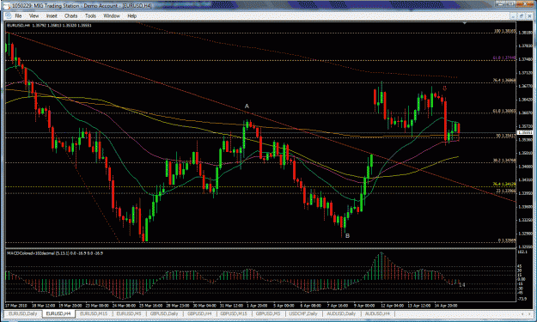Screen dimensions: 537x322
Task: Click the chart tabs scroll-left arrow
Action: pyautogui.click(x=522, y=313)
